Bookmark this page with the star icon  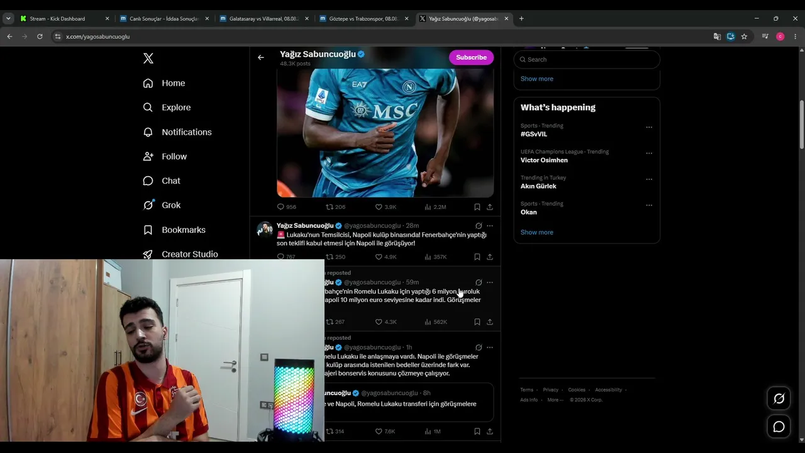coord(744,36)
